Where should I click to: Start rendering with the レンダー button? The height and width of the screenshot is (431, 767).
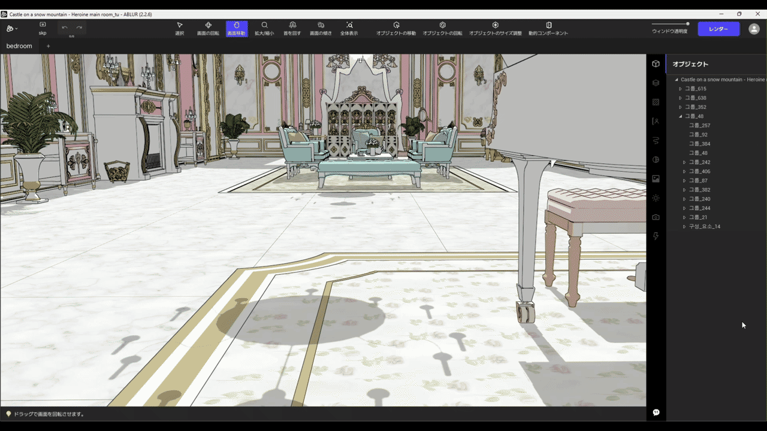[x=718, y=29]
